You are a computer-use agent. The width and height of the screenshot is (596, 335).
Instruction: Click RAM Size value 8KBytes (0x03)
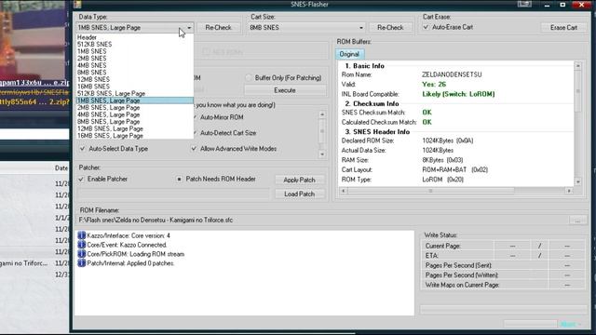pyautogui.click(x=442, y=160)
